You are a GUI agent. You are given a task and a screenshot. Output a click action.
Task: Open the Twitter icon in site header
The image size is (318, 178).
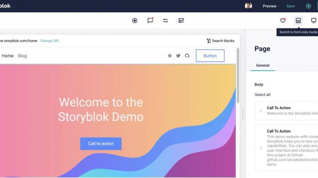178,56
